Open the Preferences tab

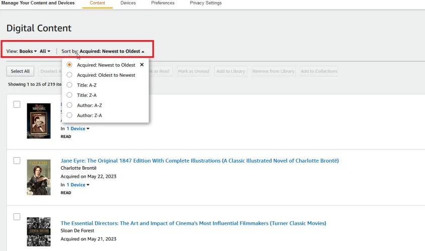point(162,3)
